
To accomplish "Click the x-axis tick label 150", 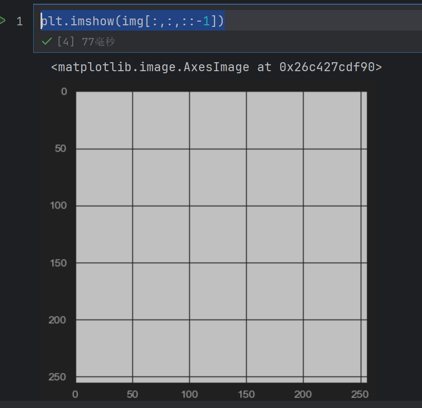I will (246, 394).
